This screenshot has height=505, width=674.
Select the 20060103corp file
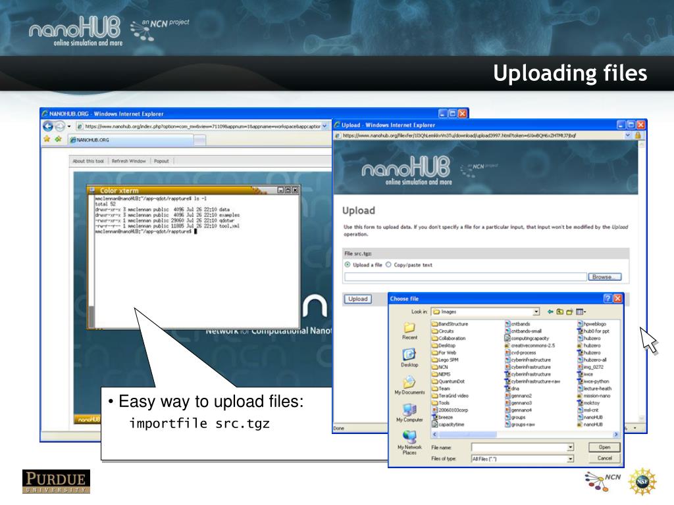(x=448, y=410)
